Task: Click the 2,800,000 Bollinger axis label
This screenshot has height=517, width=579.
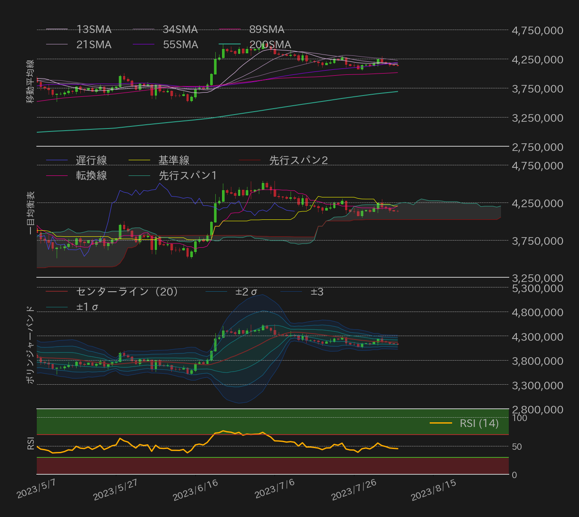Action: (x=538, y=410)
